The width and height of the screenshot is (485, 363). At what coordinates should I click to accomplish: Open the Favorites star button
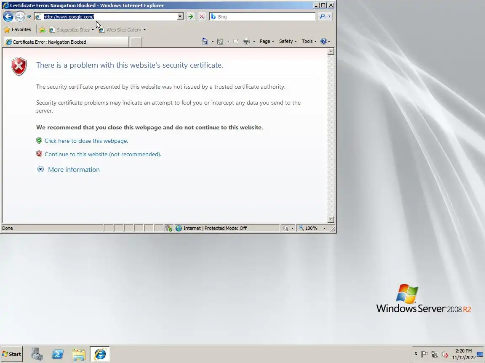tap(18, 30)
